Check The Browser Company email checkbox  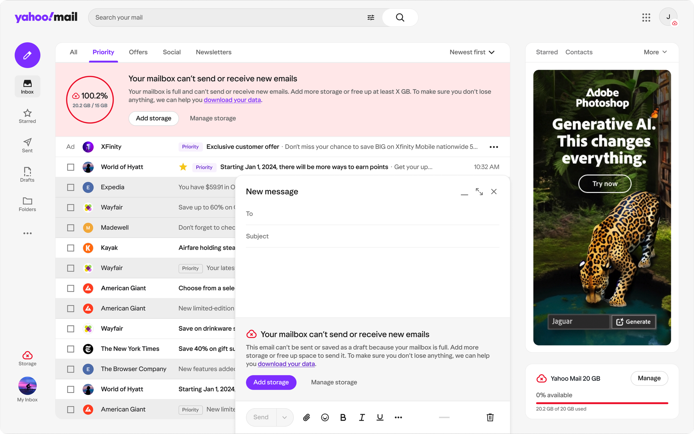tap(71, 369)
